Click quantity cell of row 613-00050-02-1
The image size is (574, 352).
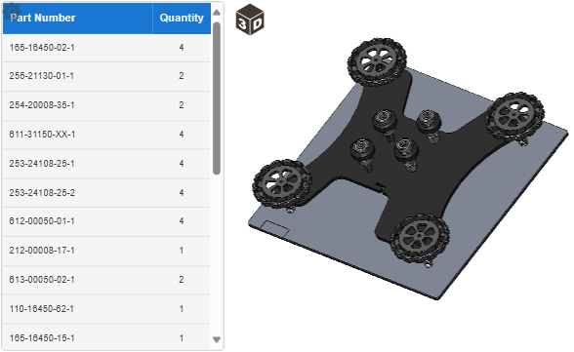click(182, 280)
